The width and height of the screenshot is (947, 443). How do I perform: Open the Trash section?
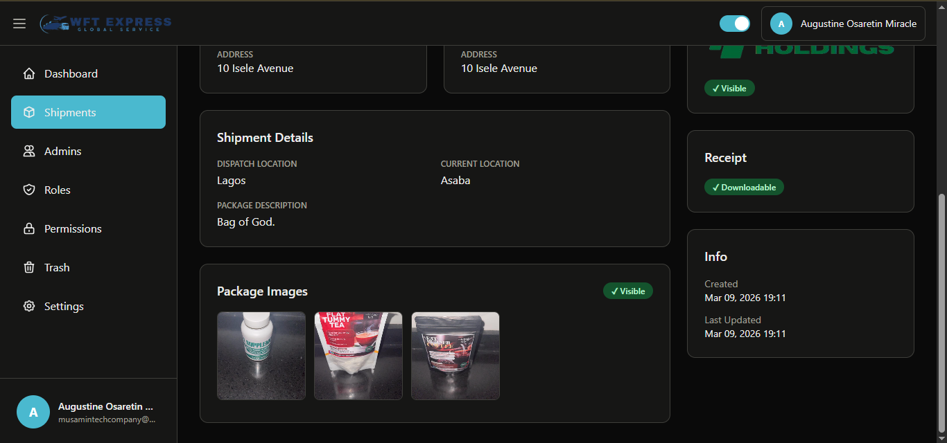point(57,267)
